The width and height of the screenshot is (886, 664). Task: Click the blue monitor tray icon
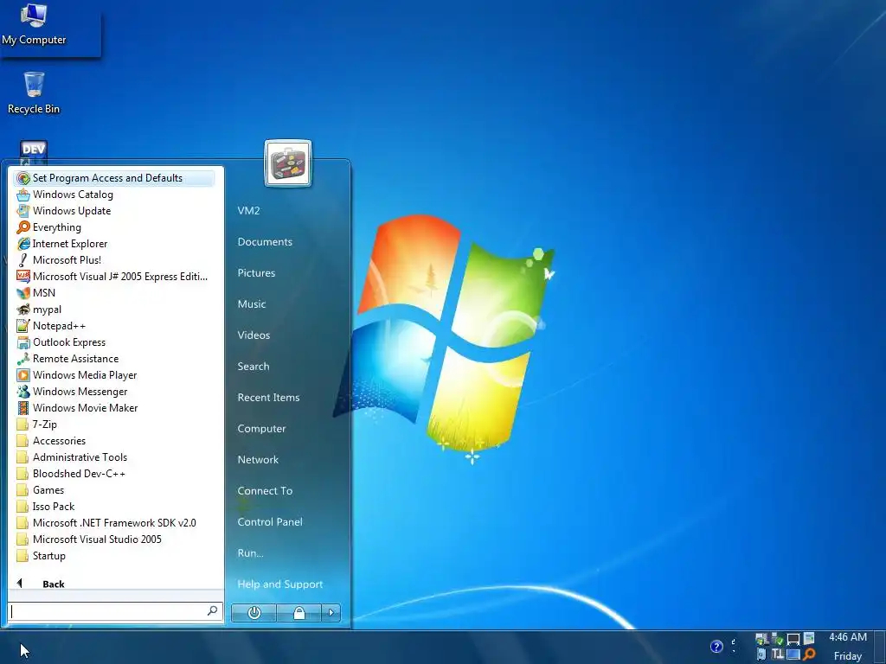click(x=793, y=654)
